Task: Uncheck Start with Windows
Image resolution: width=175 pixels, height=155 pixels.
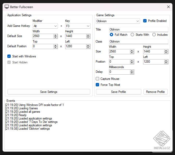Action: [9, 56]
